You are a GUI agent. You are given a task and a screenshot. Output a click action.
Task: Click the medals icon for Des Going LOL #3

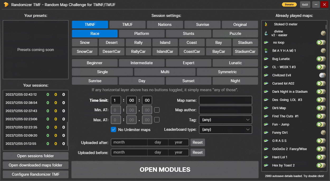pos(321,100)
